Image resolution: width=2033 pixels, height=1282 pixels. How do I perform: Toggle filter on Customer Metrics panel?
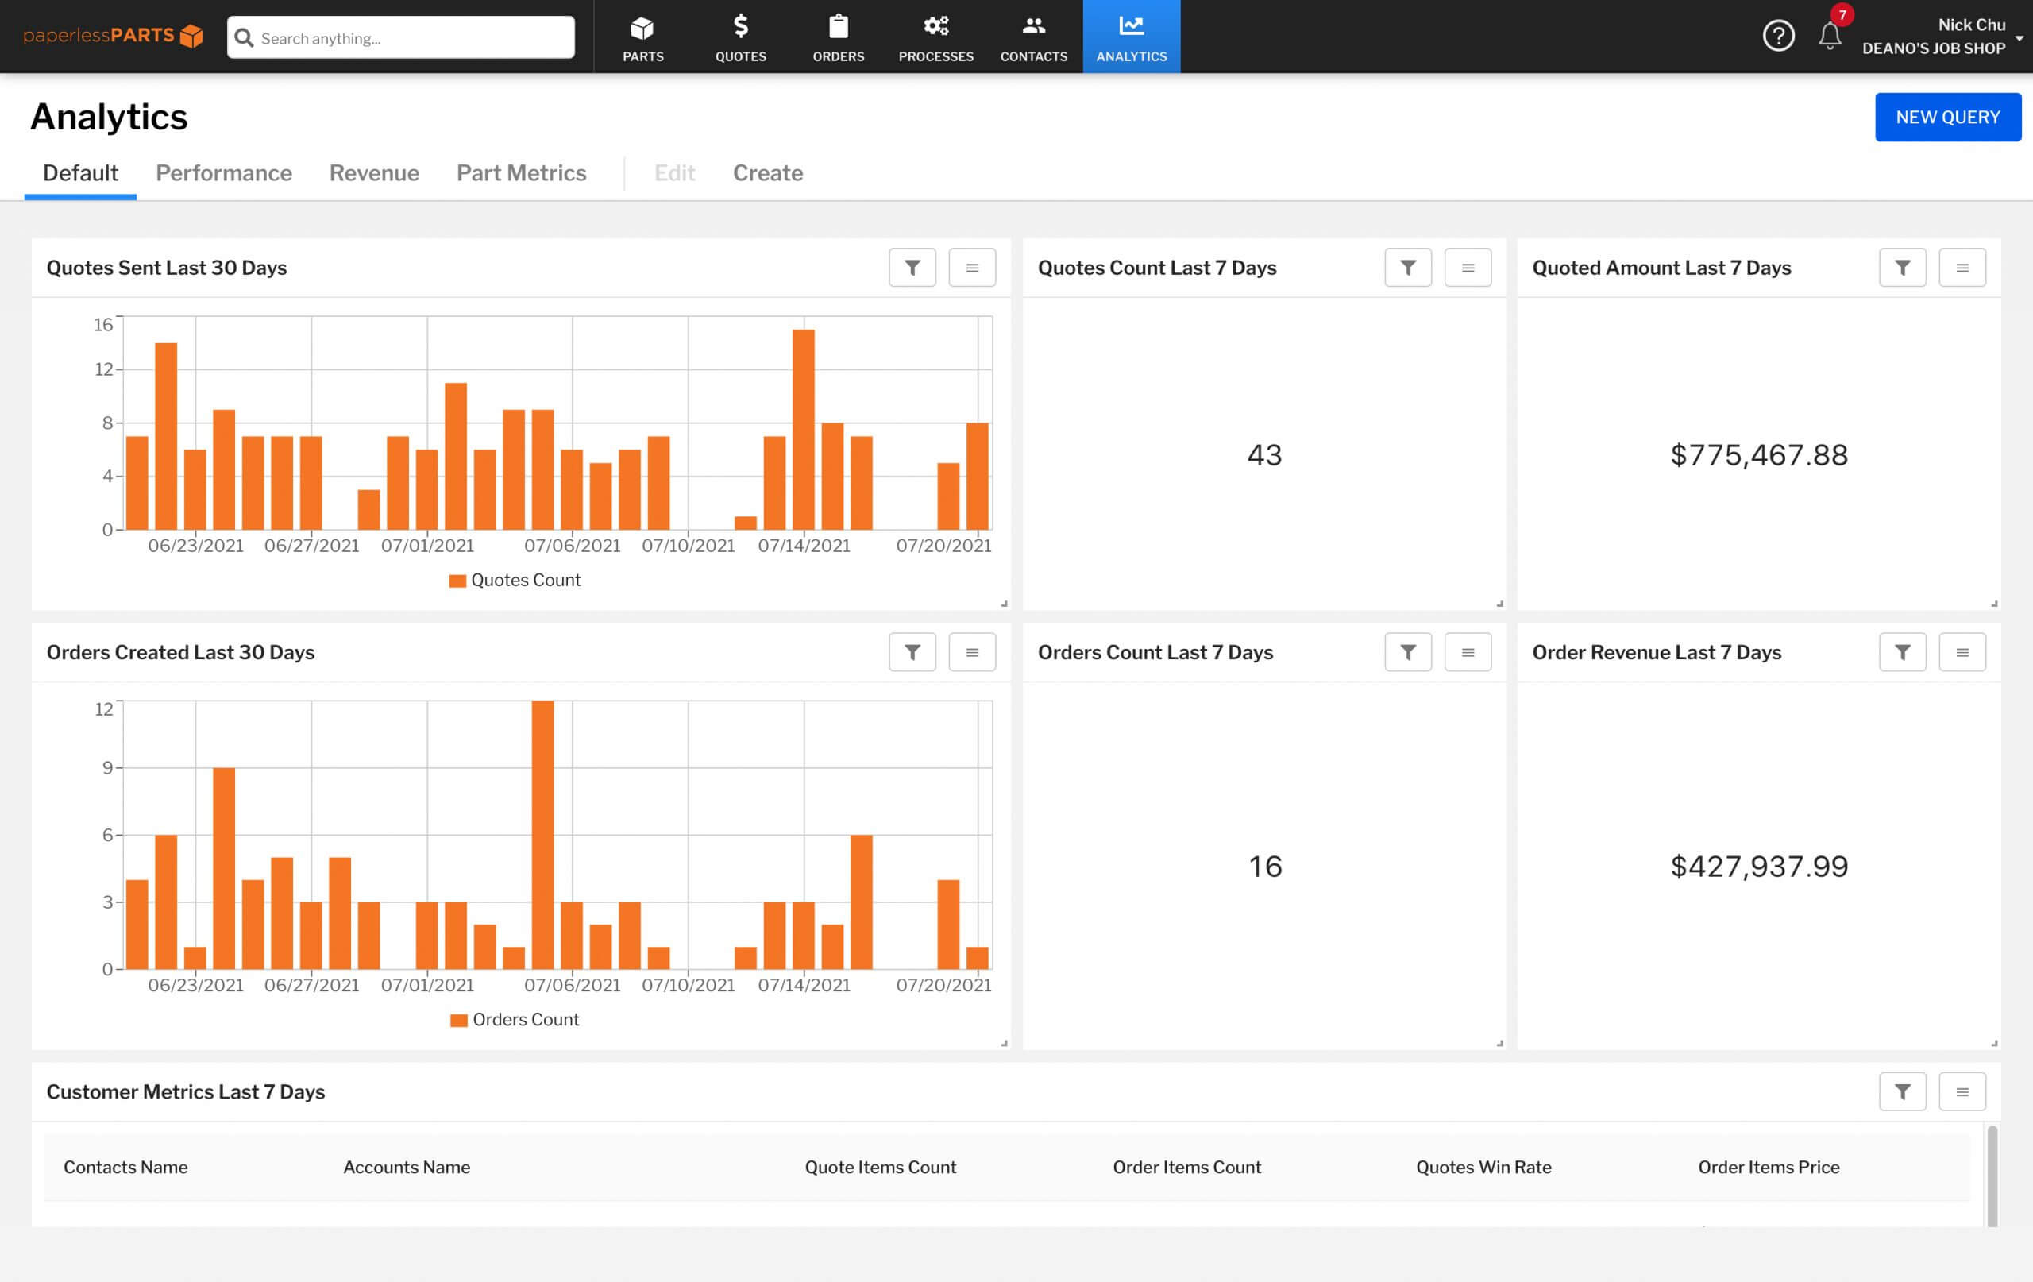(x=1903, y=1091)
